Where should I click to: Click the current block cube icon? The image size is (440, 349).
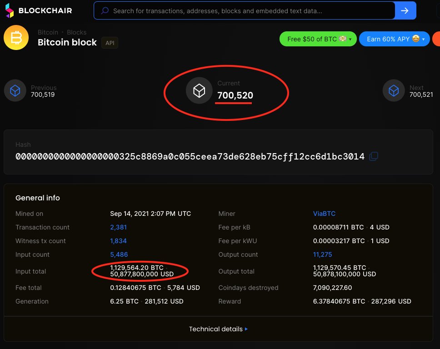pyautogui.click(x=199, y=90)
